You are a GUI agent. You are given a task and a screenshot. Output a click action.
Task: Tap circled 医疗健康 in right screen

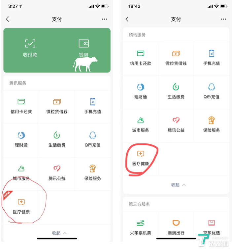pyautogui.click(x=141, y=158)
